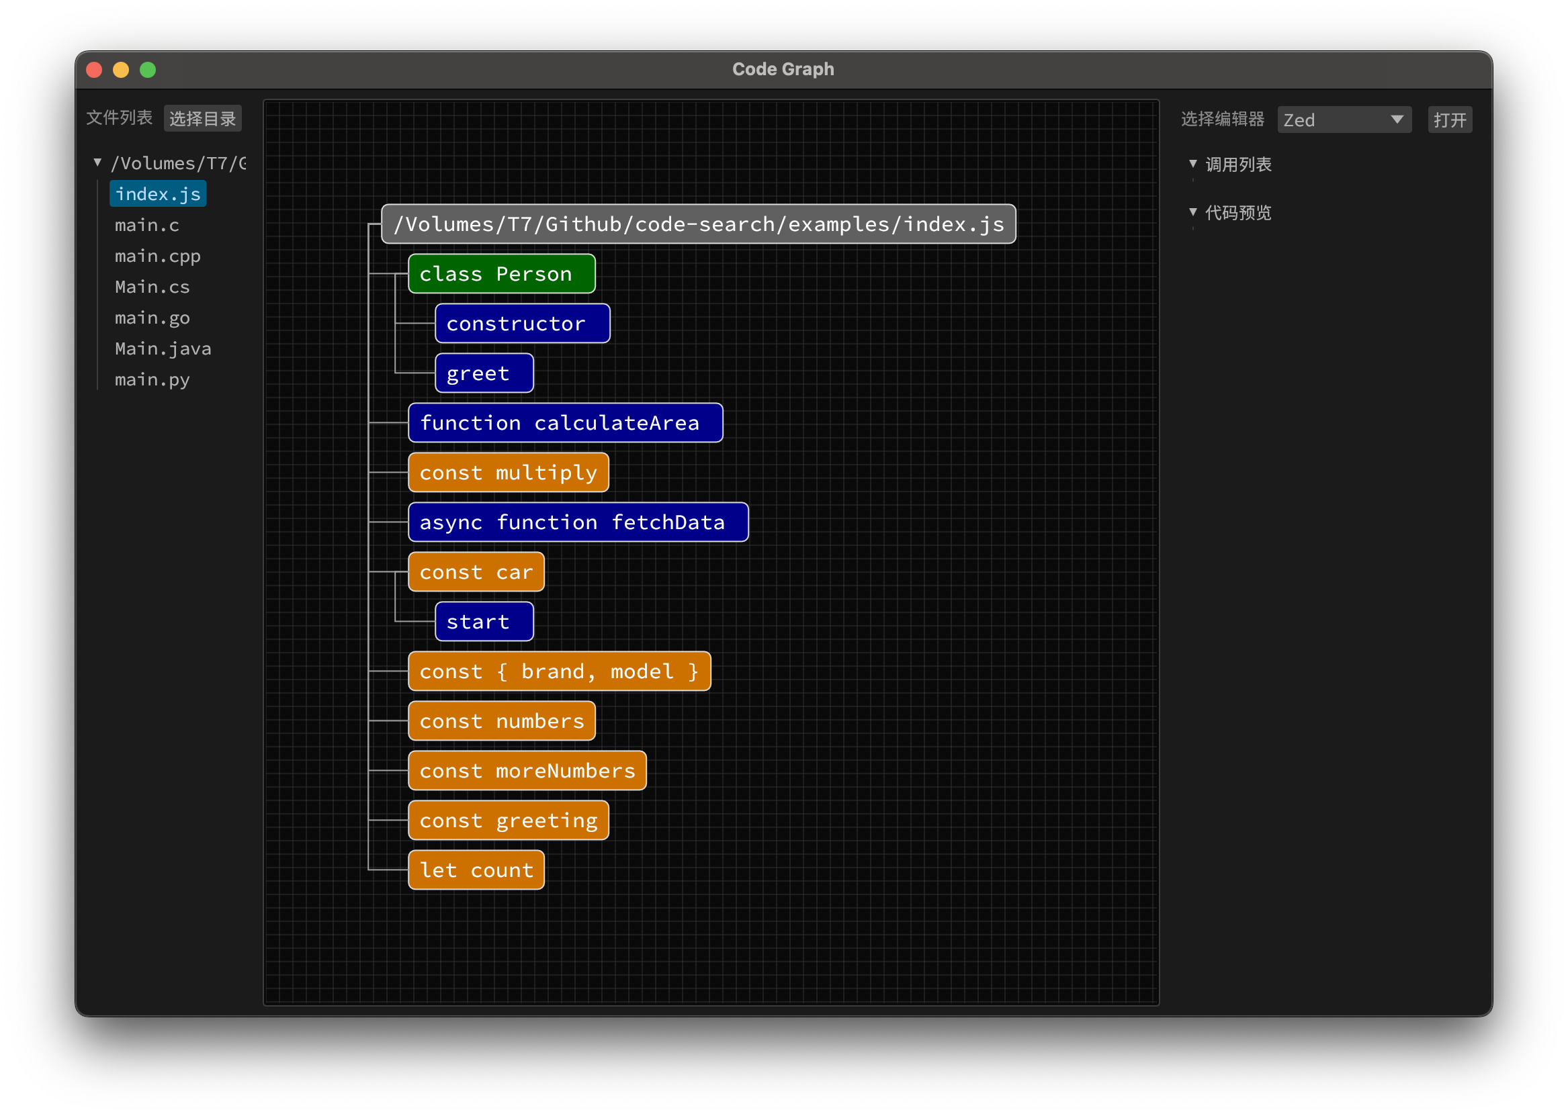The image size is (1568, 1116).
Task: Open Main.java from the file list
Action: coord(163,349)
